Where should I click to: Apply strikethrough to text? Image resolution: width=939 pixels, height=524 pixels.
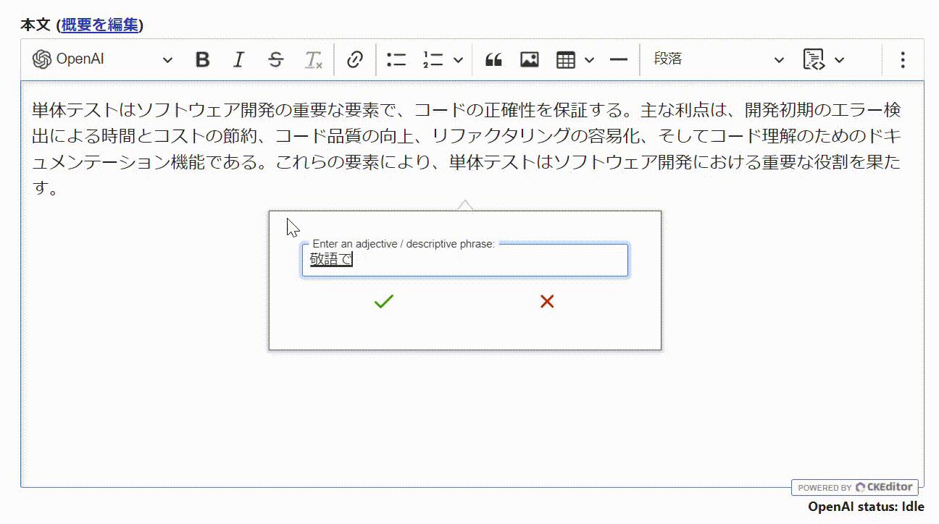pos(276,60)
